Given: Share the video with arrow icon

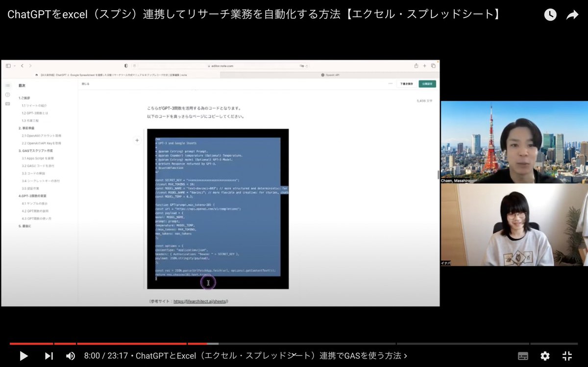Looking at the screenshot, I should tap(572, 15).
